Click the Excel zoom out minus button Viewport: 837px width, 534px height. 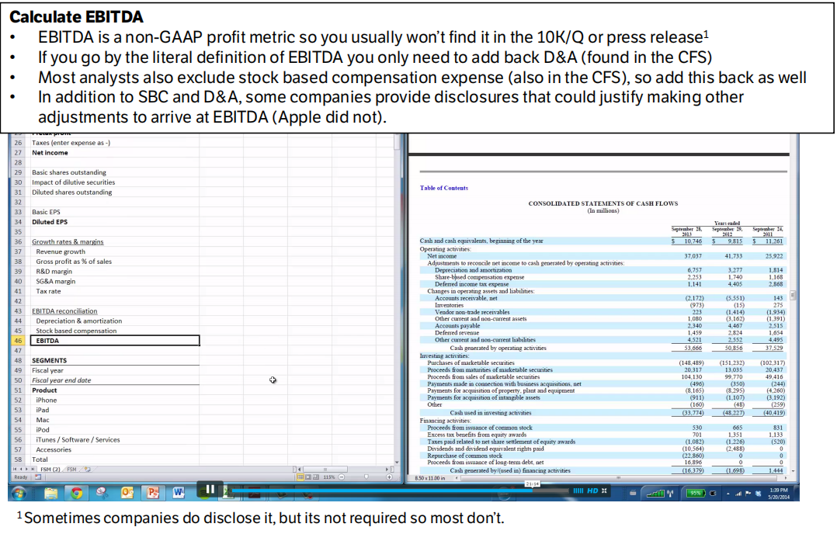tap(341, 477)
